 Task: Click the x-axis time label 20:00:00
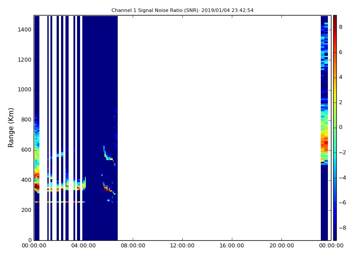281,246
